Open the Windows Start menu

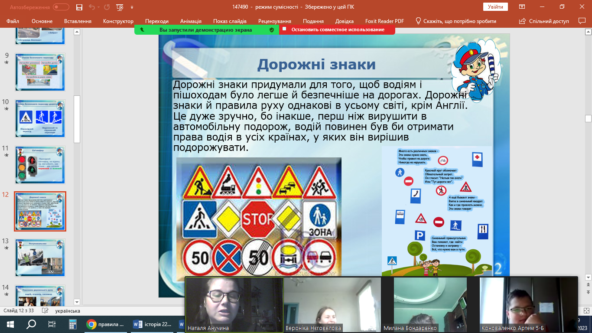click(x=10, y=324)
